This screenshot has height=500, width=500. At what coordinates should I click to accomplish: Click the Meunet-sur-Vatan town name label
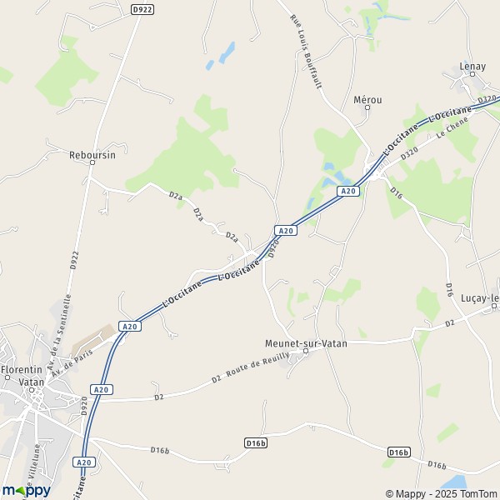[306, 343]
